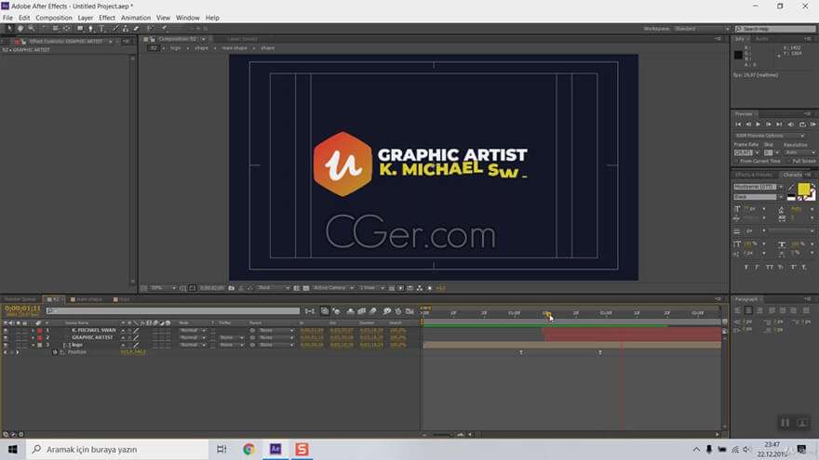Click the timeline search field
The width and height of the screenshot is (819, 460).
click(173, 310)
